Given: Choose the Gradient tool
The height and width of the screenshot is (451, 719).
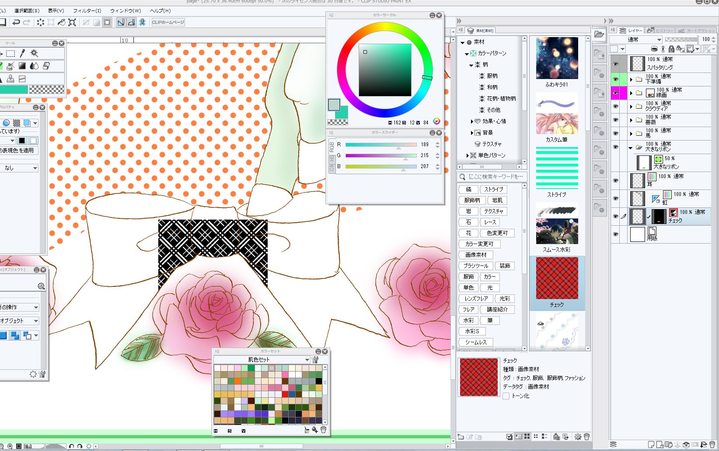Looking at the screenshot, I should [x=22, y=66].
